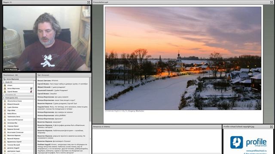This screenshot has width=275, height=154.
Task: Select participant icon beside Radiy Efimov
Action: (5, 113)
